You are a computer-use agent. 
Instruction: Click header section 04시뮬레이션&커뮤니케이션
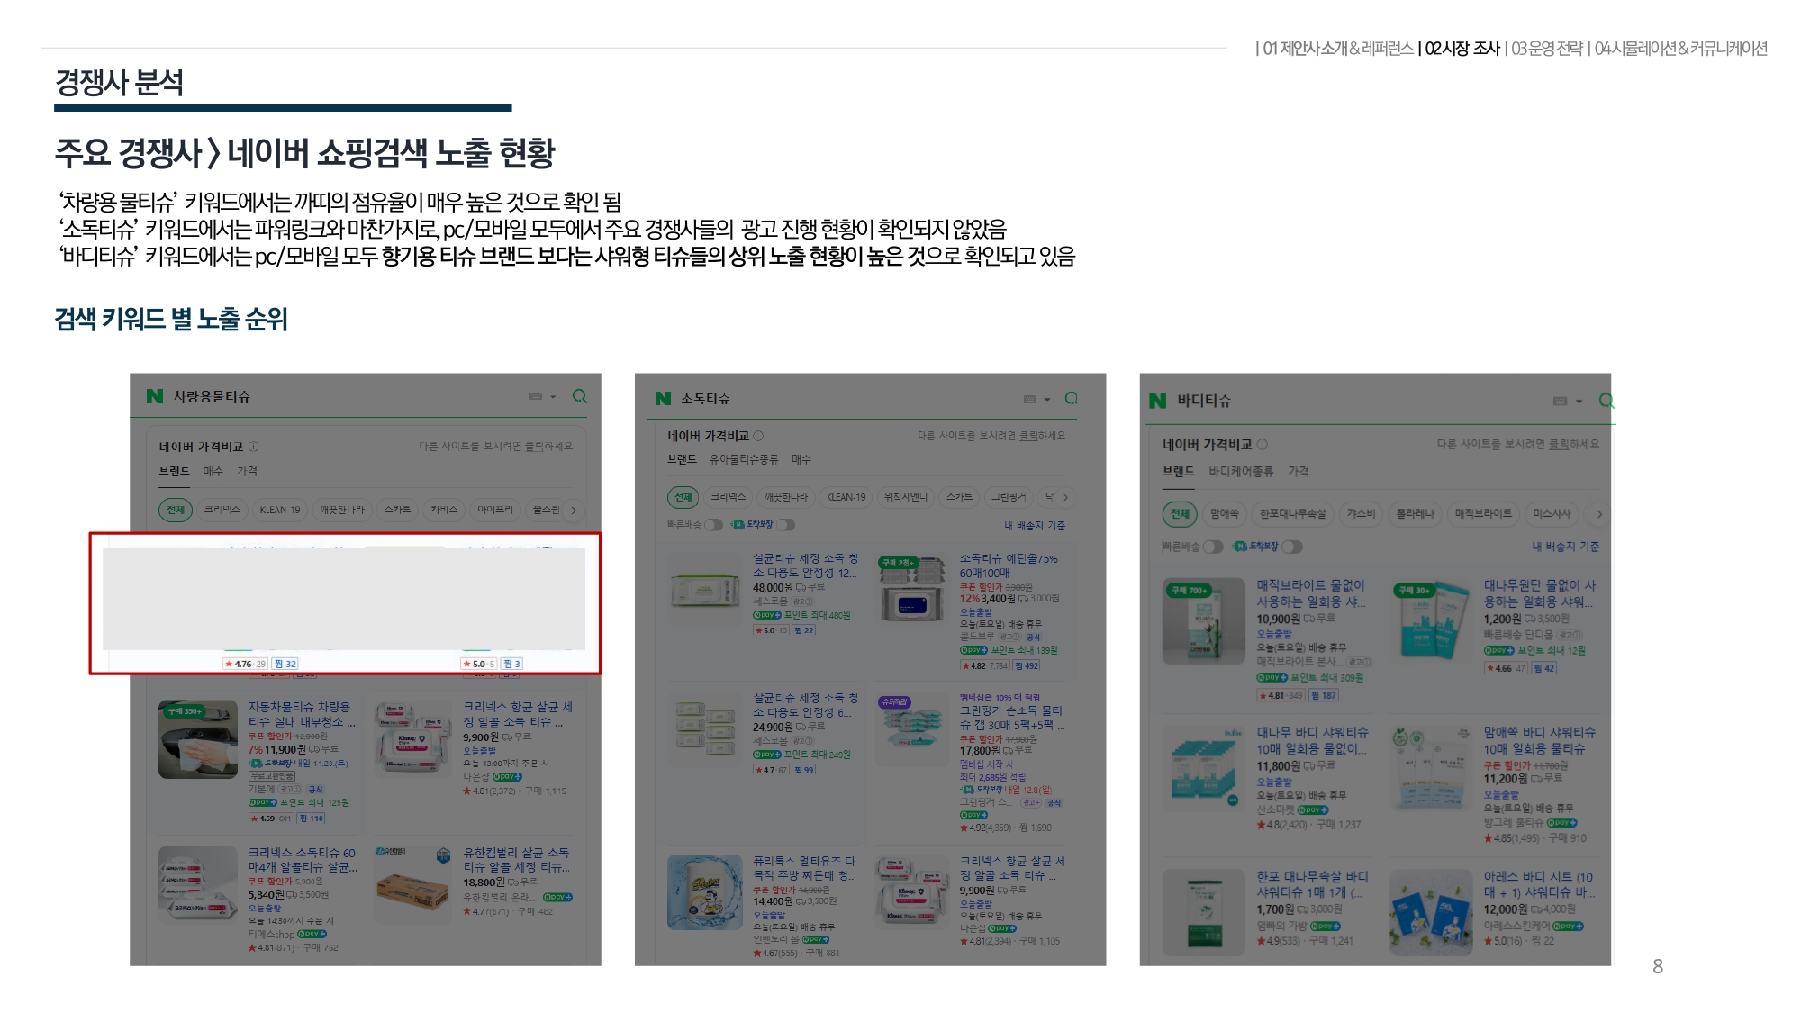(1681, 49)
